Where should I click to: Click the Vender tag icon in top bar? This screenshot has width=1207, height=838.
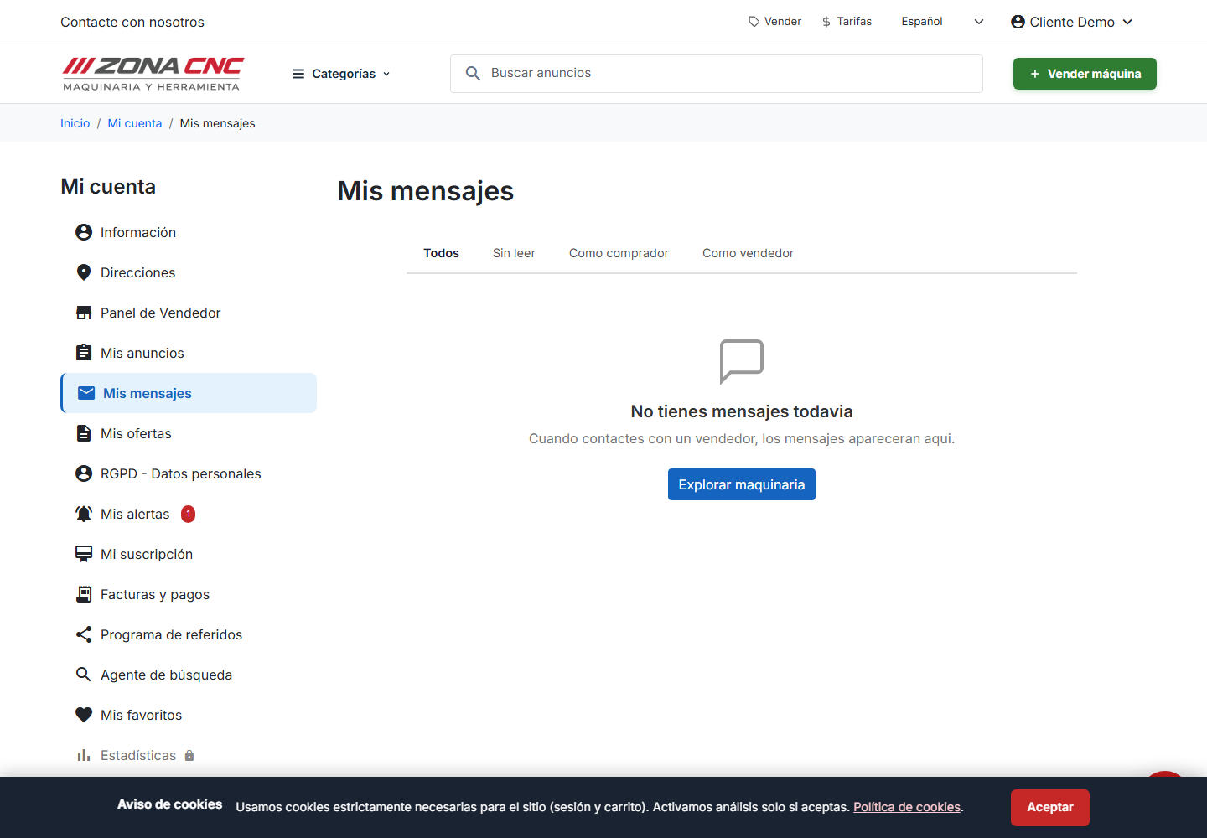[754, 22]
